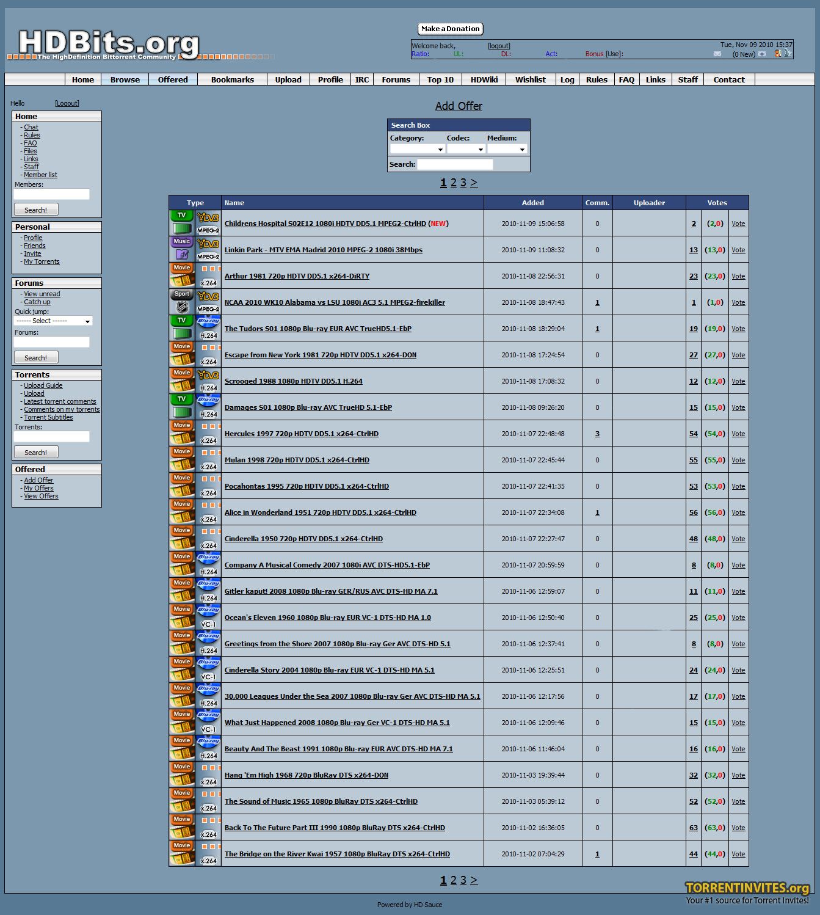
Task: Open the Browse tab in navigation bar
Action: 125,79
